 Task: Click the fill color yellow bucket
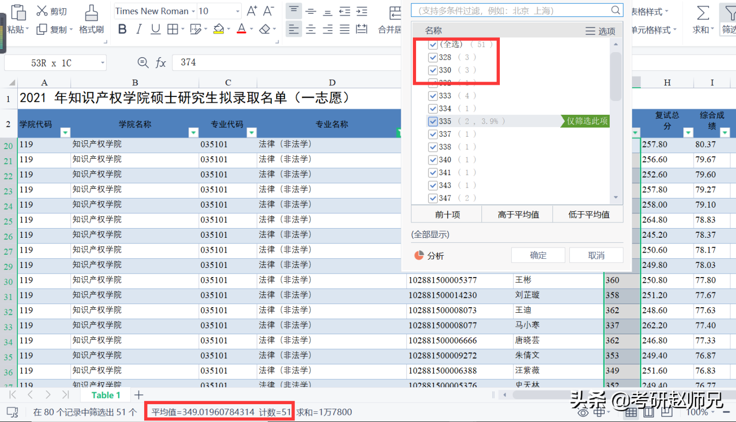[218, 29]
